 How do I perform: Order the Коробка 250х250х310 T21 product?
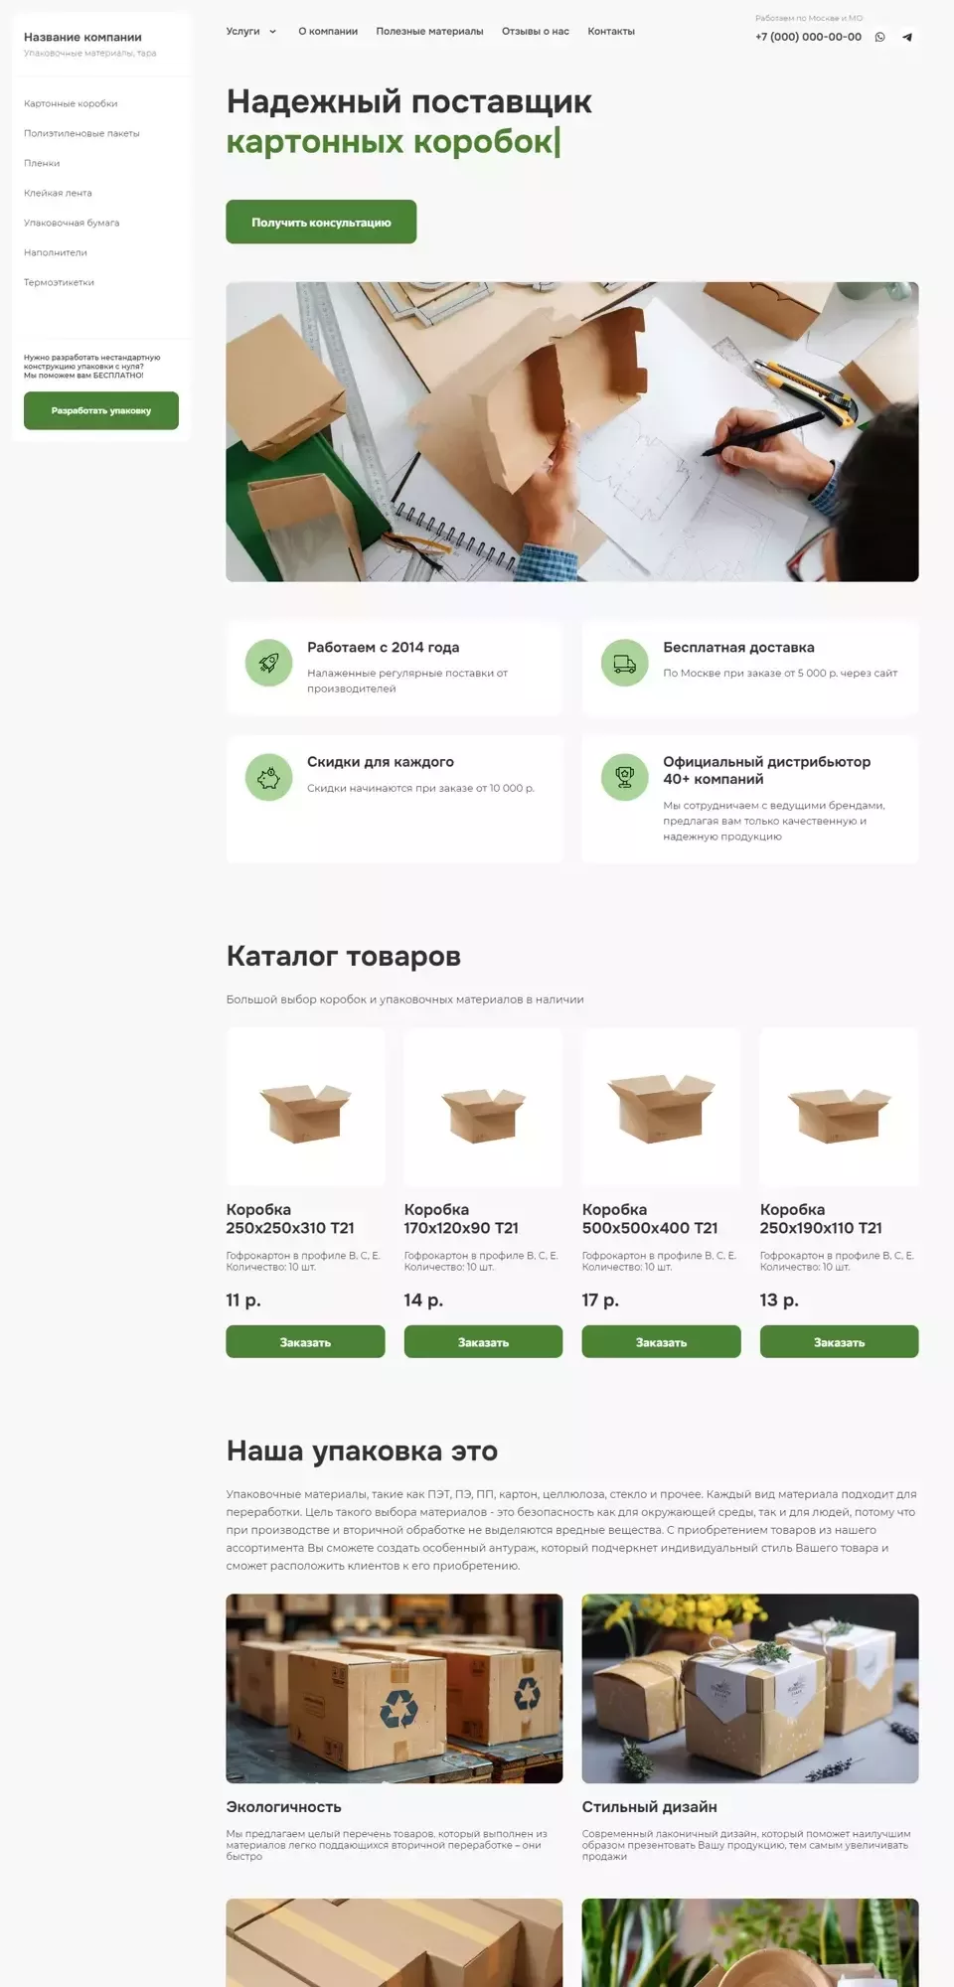point(305,1342)
